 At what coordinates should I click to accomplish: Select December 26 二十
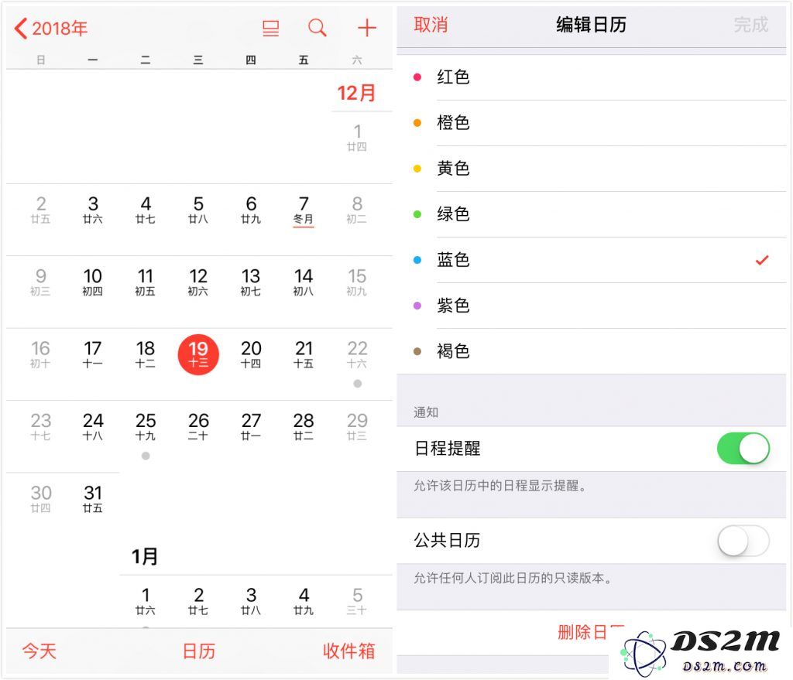click(x=198, y=426)
